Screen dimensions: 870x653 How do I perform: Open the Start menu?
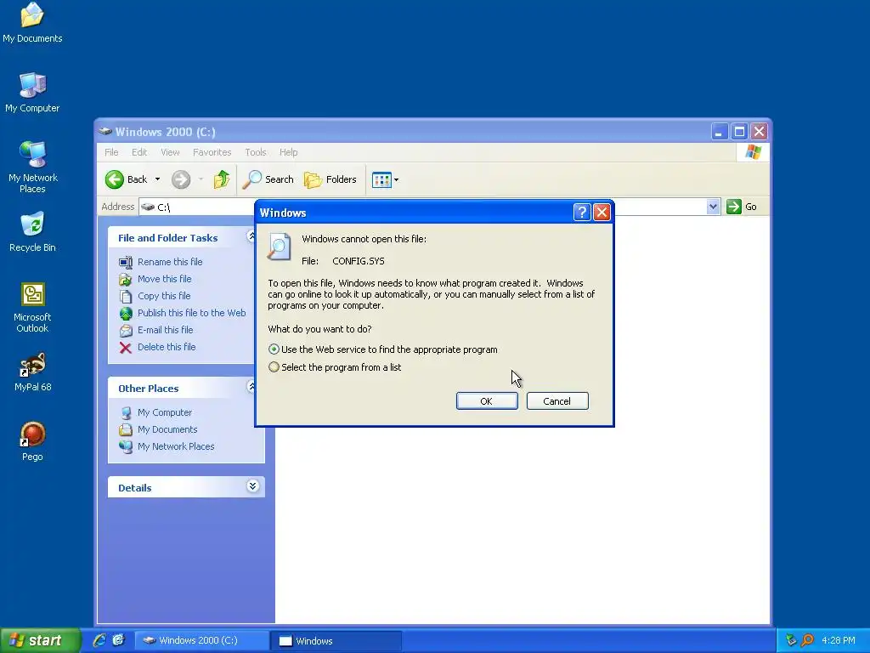pos(40,640)
